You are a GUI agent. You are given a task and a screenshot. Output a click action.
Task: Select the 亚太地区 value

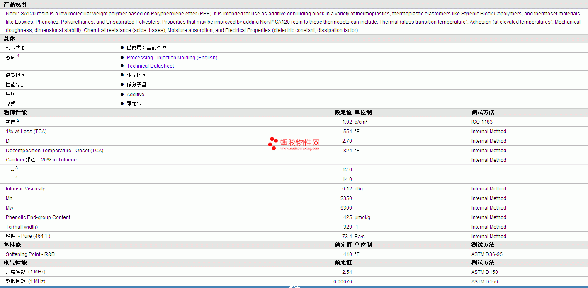point(137,75)
